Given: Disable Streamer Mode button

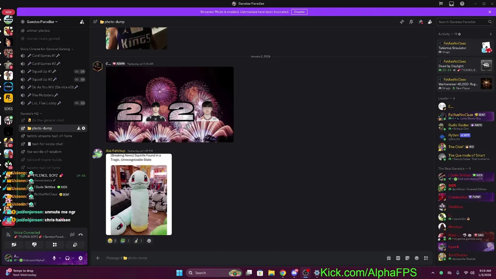Looking at the screenshot, I should (299, 12).
